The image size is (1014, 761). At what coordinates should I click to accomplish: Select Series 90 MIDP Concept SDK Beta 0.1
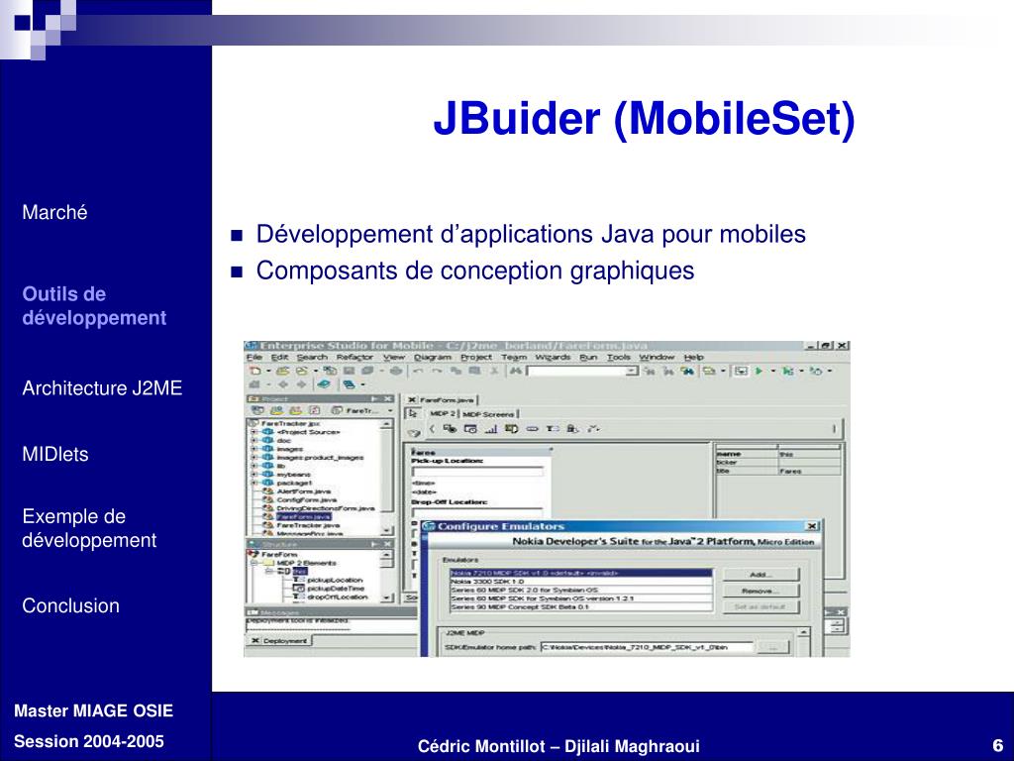tap(580, 606)
